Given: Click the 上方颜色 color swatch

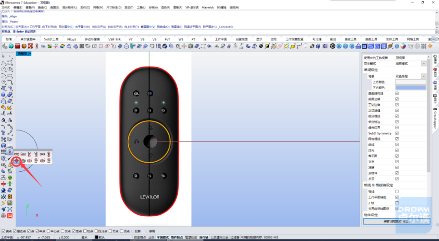Looking at the screenshot, I should pos(411,82).
